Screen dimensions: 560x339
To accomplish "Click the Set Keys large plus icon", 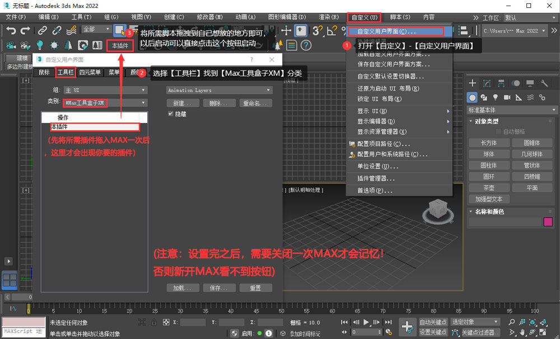I will [407, 327].
